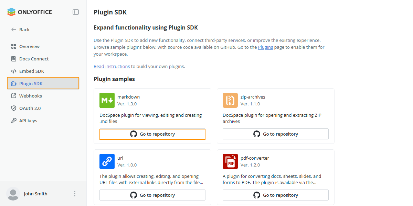Viewport: 413px width, 206px height.
Task: Follow the Plugins page link
Action: click(265, 47)
